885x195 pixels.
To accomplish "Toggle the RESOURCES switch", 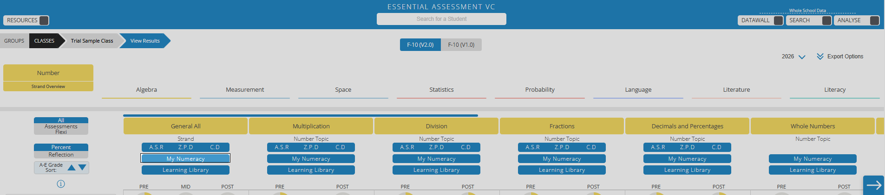I will click(44, 20).
